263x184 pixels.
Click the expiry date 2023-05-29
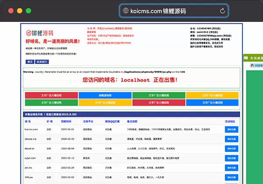click(x=68, y=168)
